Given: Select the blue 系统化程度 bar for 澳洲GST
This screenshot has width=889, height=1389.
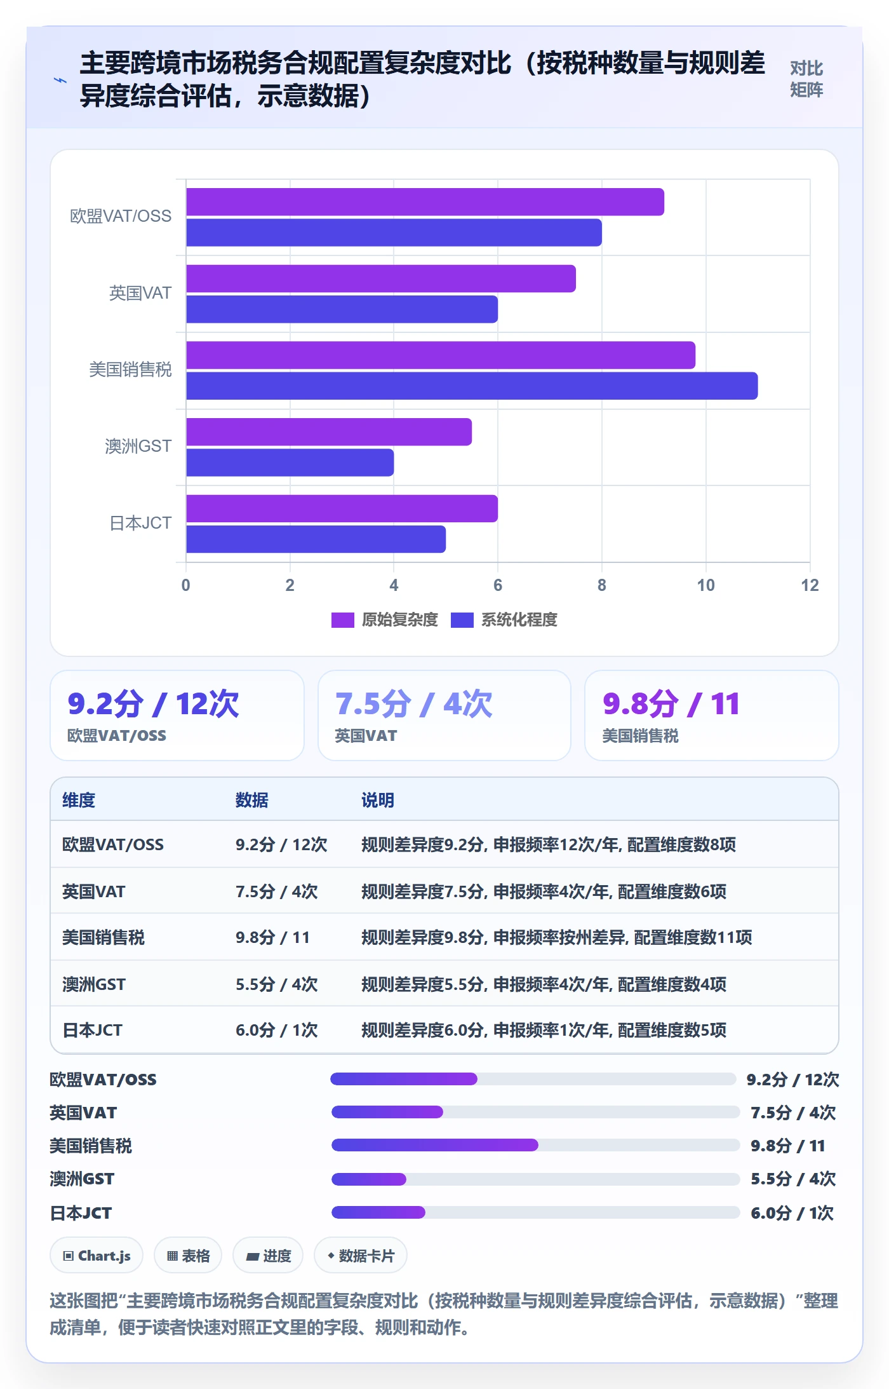Looking at the screenshot, I should pyautogui.click(x=290, y=463).
